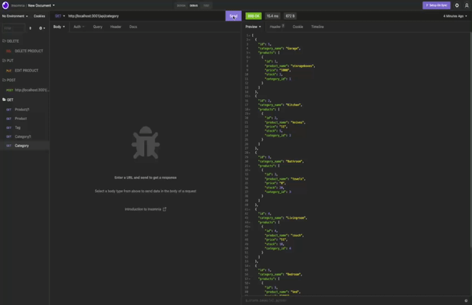Switch to DESIGN activity toggle
The height and width of the screenshot is (305, 472).
[181, 5]
